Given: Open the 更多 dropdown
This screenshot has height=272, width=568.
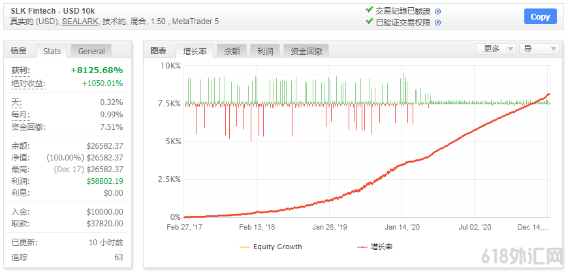Looking at the screenshot, I should 496,49.
